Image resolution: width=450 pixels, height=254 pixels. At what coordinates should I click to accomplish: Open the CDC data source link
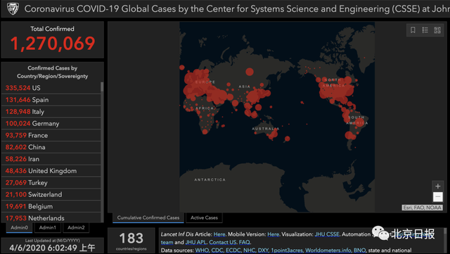(217, 250)
